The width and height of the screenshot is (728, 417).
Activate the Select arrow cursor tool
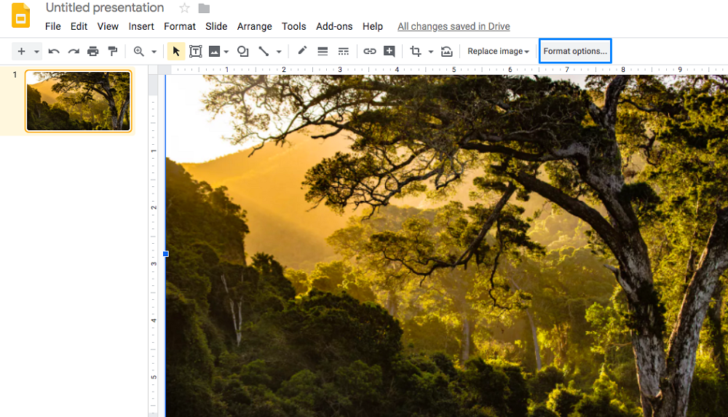[175, 52]
